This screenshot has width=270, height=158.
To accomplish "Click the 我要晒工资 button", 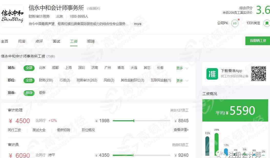I will (x=258, y=41).
